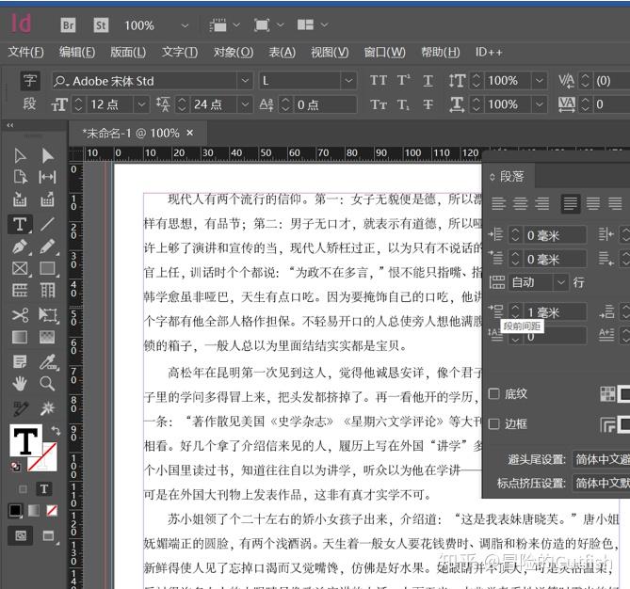Open the 12 点 font size dropdown
Viewport: 630px width, 589px height.
141,104
